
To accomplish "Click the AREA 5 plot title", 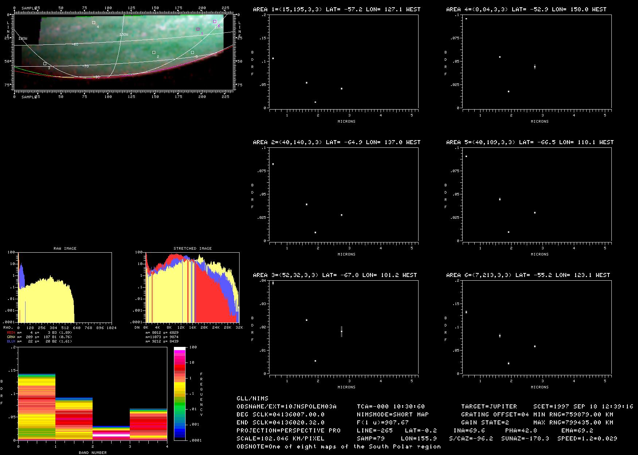I will [x=530, y=142].
